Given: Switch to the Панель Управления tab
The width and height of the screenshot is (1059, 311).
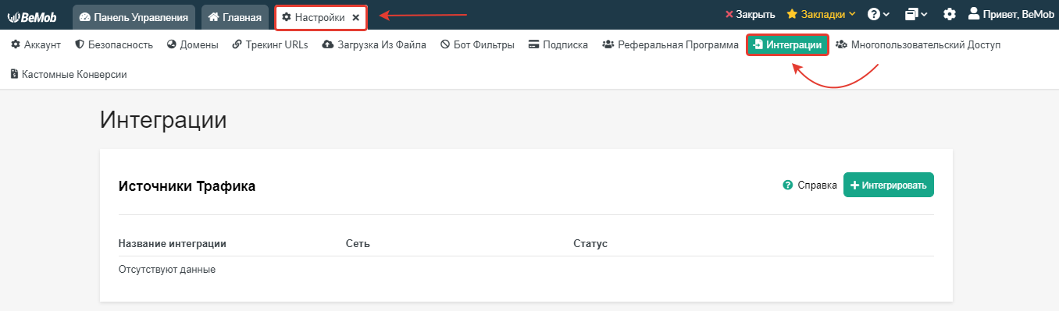Looking at the screenshot, I should 134,16.
